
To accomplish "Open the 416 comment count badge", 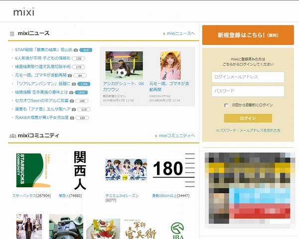I will click(x=86, y=50).
